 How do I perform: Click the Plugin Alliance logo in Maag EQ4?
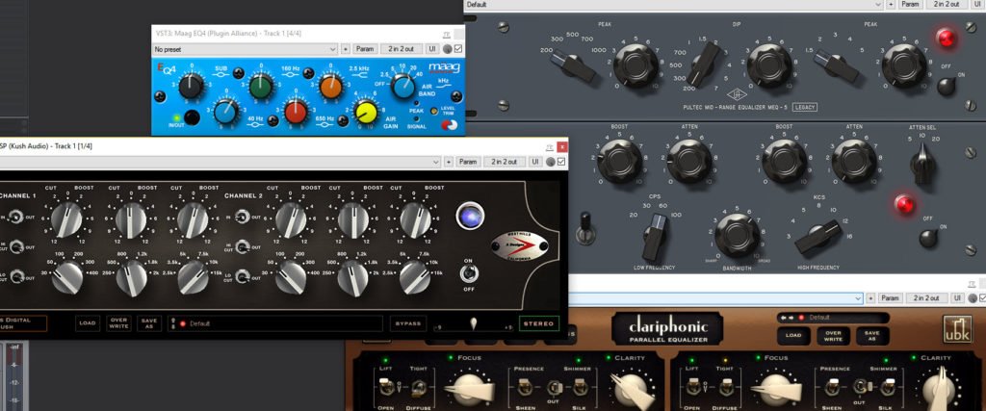tap(450, 124)
